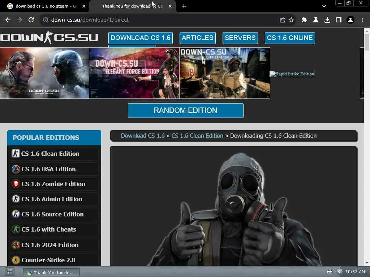The height and width of the screenshot is (277, 370).
Task: Open the CS 1.6 ONLINE menu item
Action: pos(290,38)
